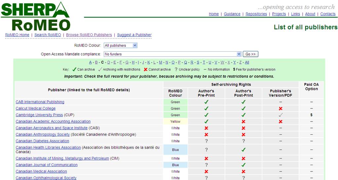Open Canadian Medical Association record

41,171
